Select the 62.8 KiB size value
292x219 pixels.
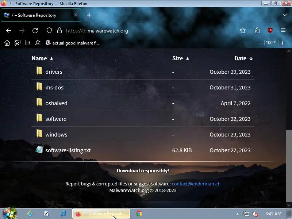pyautogui.click(x=182, y=150)
